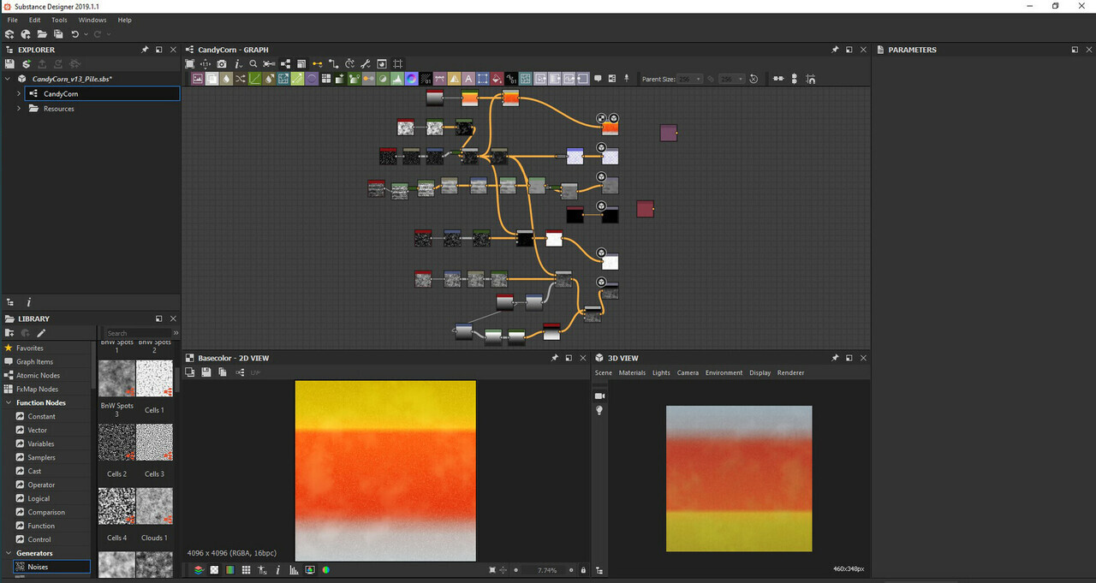Image resolution: width=1096 pixels, height=583 pixels.
Task: Toggle the lock icon in 2D view footer
Action: pos(583,570)
